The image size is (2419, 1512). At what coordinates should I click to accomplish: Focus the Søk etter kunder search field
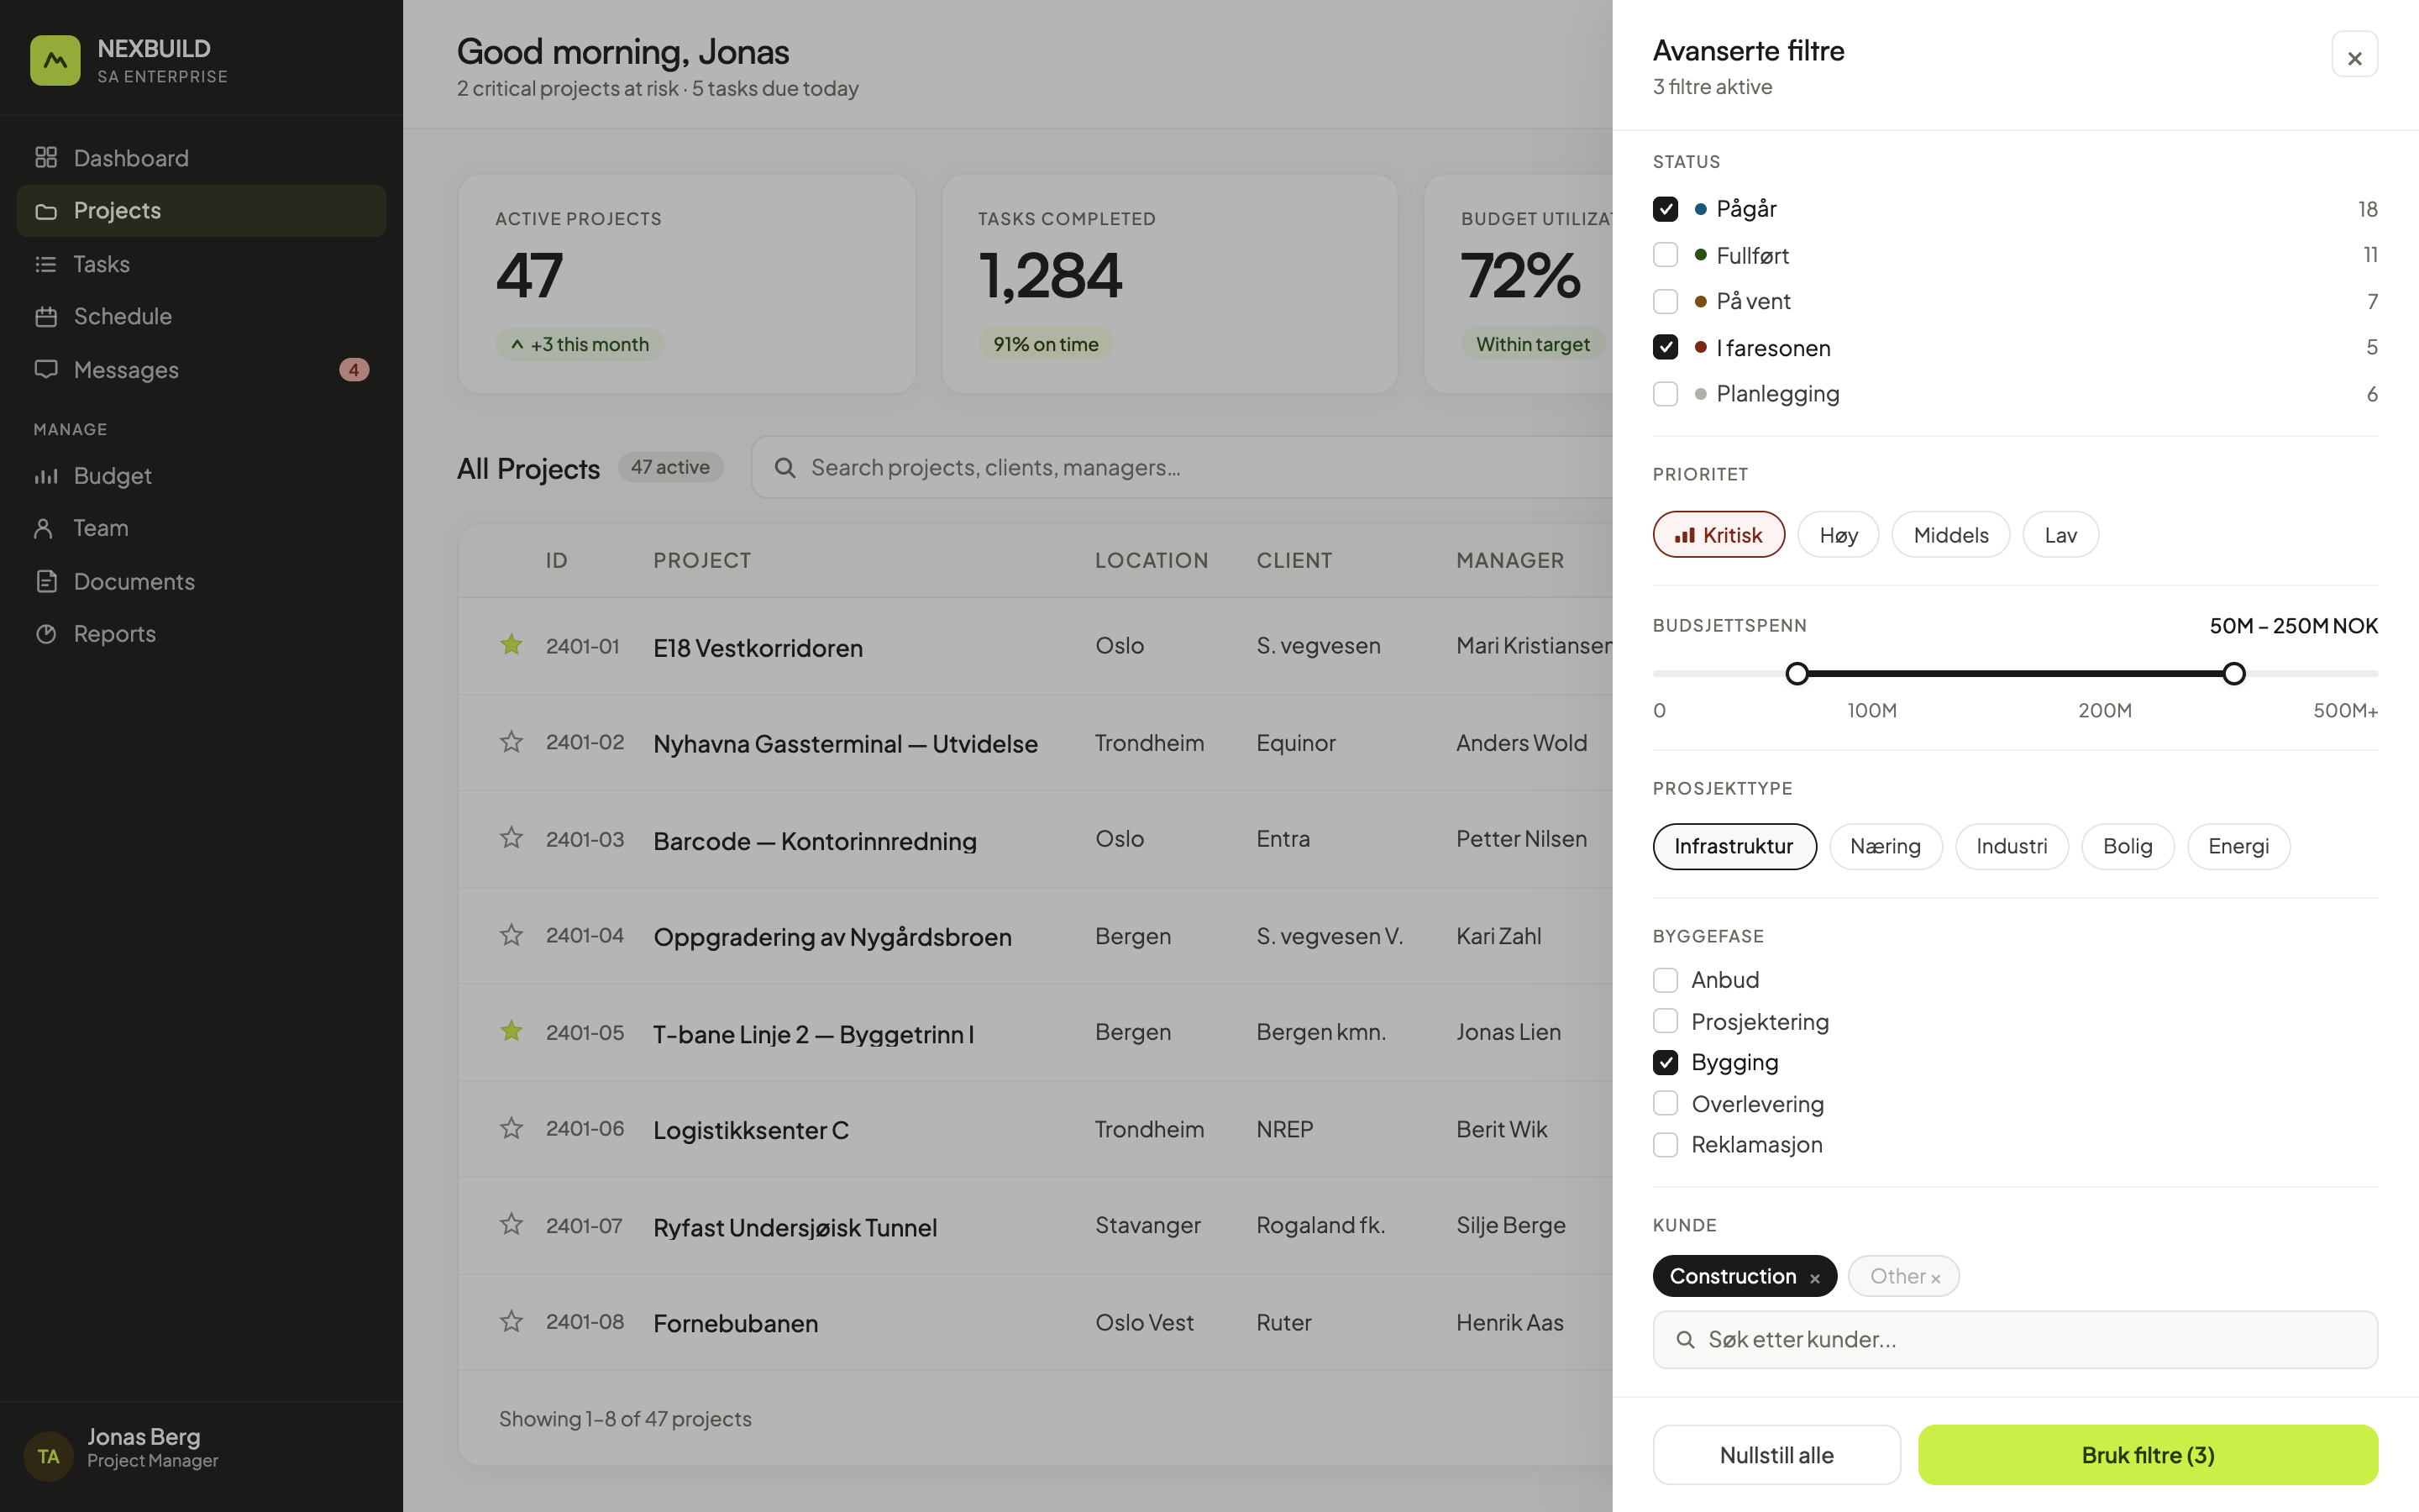[x=2014, y=1340]
